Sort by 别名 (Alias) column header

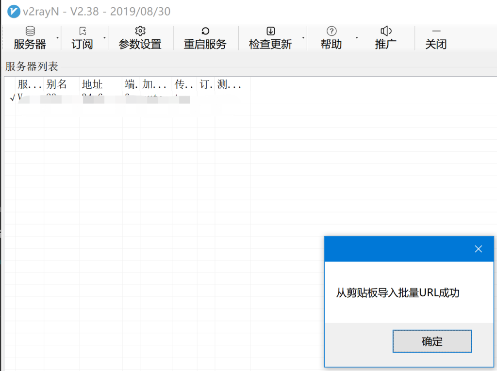[62, 84]
